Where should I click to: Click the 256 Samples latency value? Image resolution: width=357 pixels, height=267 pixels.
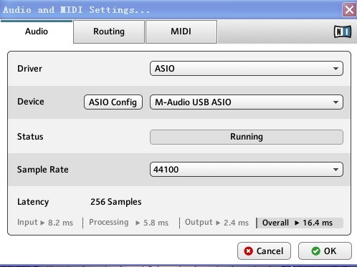click(x=116, y=202)
